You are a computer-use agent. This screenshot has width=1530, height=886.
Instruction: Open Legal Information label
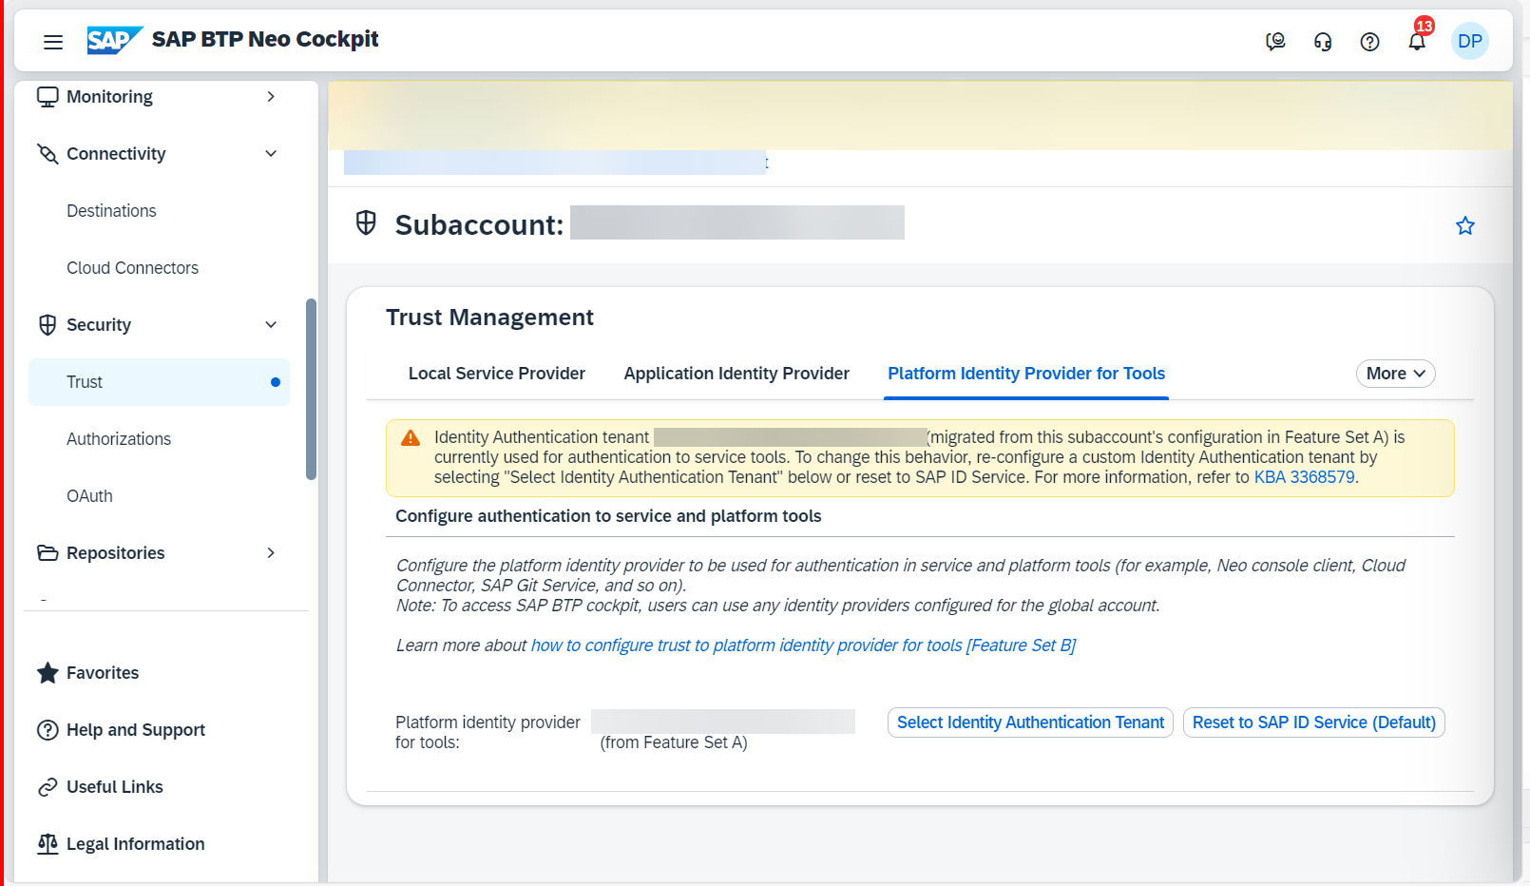(136, 844)
